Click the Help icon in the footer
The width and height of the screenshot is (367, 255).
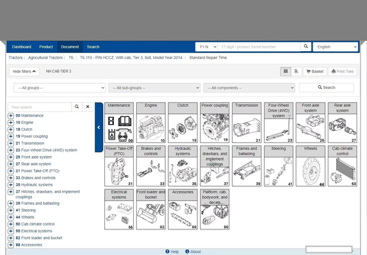[x=167, y=252]
